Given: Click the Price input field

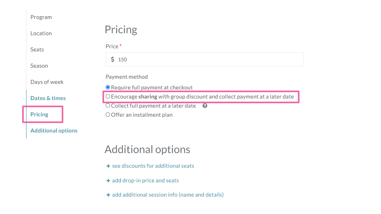Looking at the screenshot, I should [210, 59].
